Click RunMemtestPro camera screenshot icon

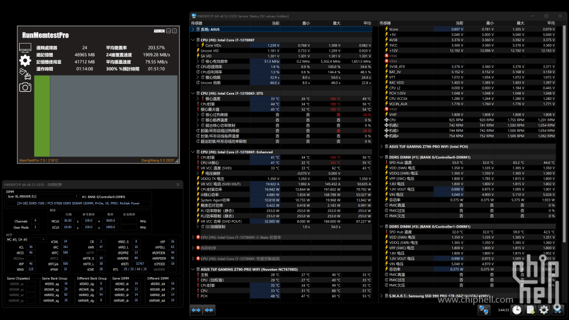click(25, 87)
